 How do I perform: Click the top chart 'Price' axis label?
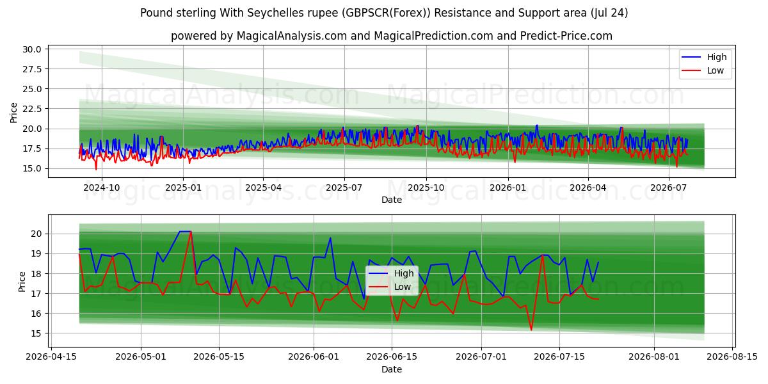[x=14, y=112]
